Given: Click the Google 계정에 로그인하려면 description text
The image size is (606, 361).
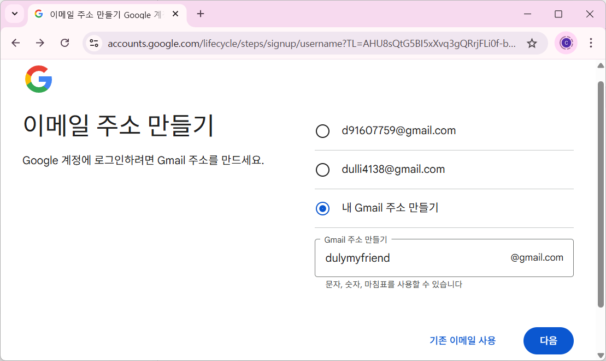Looking at the screenshot, I should click(x=143, y=160).
